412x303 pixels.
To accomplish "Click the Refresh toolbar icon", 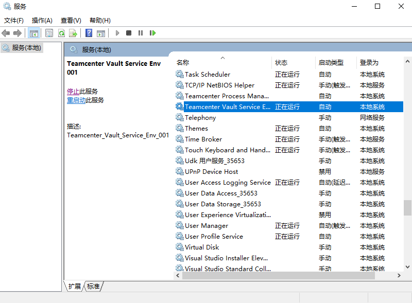I will [61, 33].
